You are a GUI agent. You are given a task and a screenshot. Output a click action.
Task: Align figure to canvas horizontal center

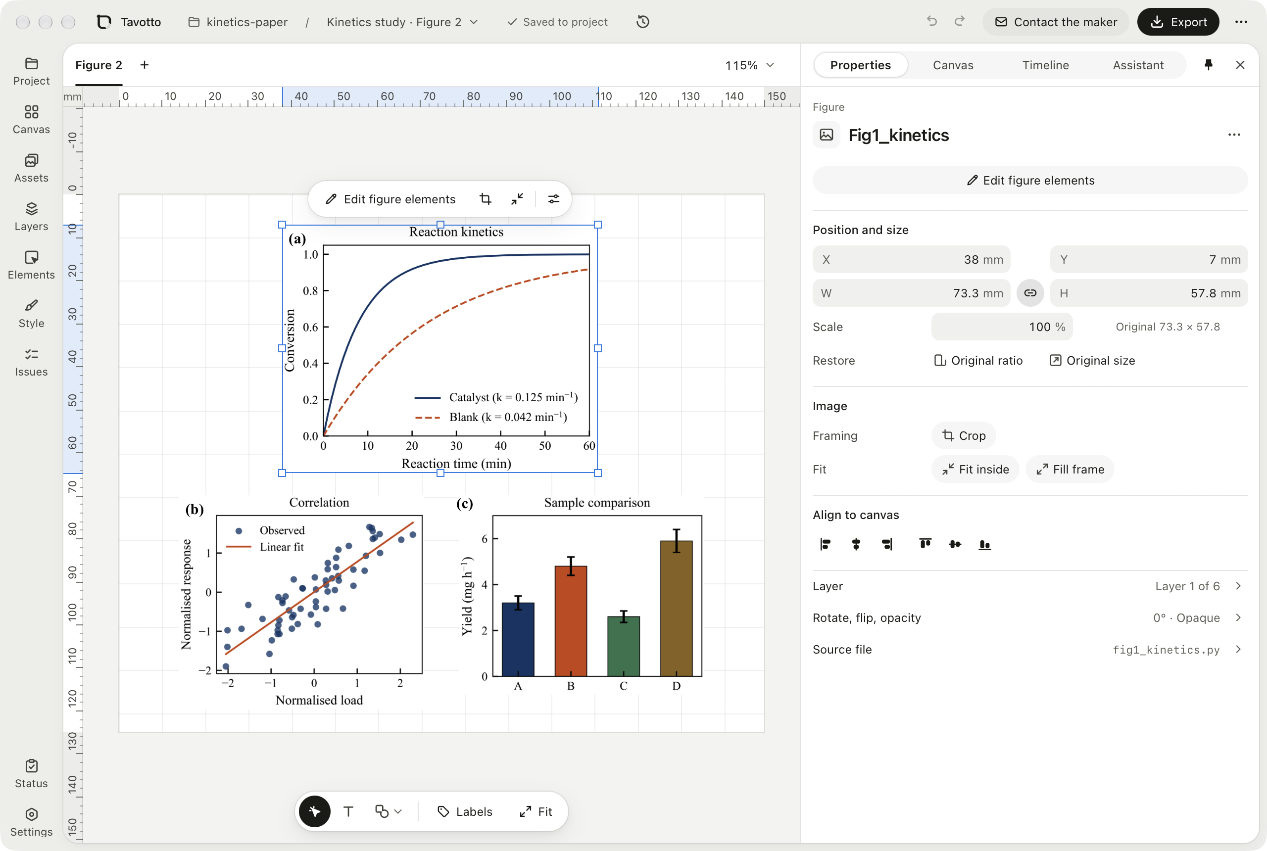coord(856,544)
